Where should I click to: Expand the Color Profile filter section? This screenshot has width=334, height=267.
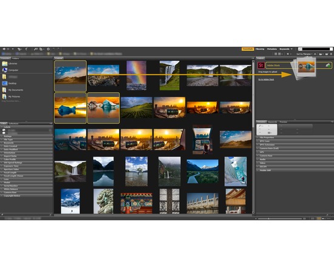26,160
